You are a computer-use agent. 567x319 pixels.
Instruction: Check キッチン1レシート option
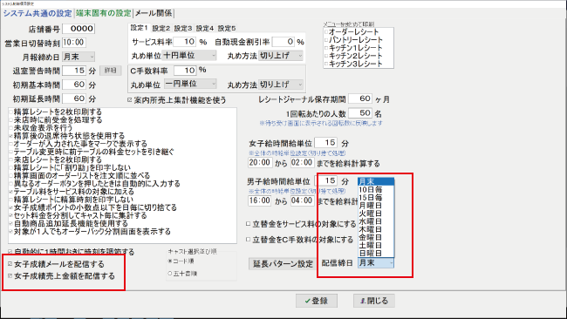[x=326, y=48]
